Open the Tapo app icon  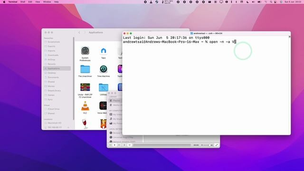[104, 51]
